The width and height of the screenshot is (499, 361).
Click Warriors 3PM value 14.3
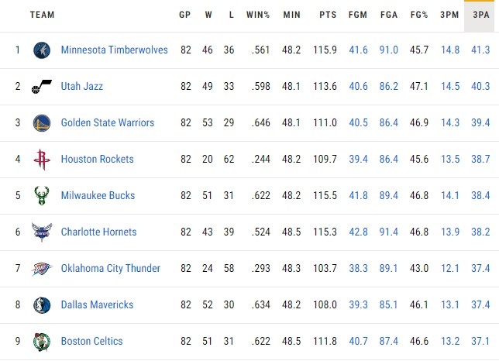449,123
